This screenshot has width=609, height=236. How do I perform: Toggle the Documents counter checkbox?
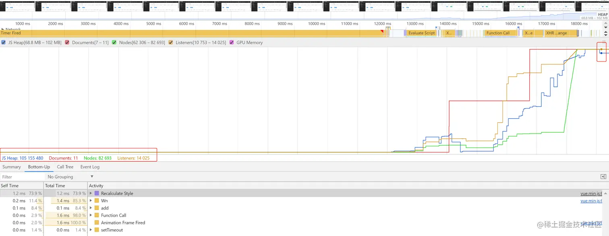click(67, 42)
